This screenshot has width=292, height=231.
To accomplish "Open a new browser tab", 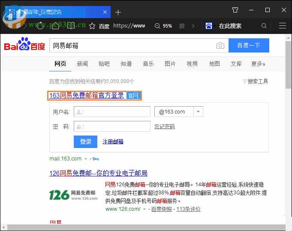I will click(118, 12).
